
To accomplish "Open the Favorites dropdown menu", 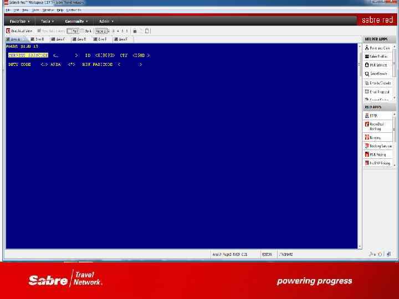I will coord(20,22).
